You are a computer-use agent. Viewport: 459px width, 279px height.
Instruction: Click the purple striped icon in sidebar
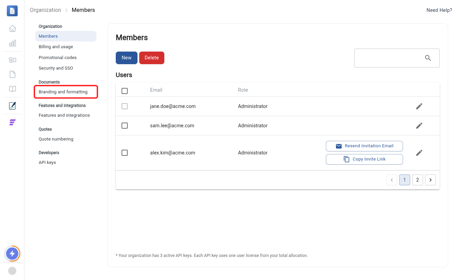pyautogui.click(x=12, y=123)
